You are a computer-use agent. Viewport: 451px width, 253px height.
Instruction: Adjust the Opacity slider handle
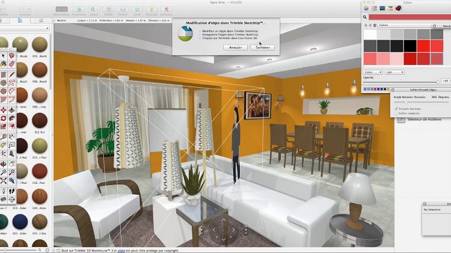click(438, 81)
